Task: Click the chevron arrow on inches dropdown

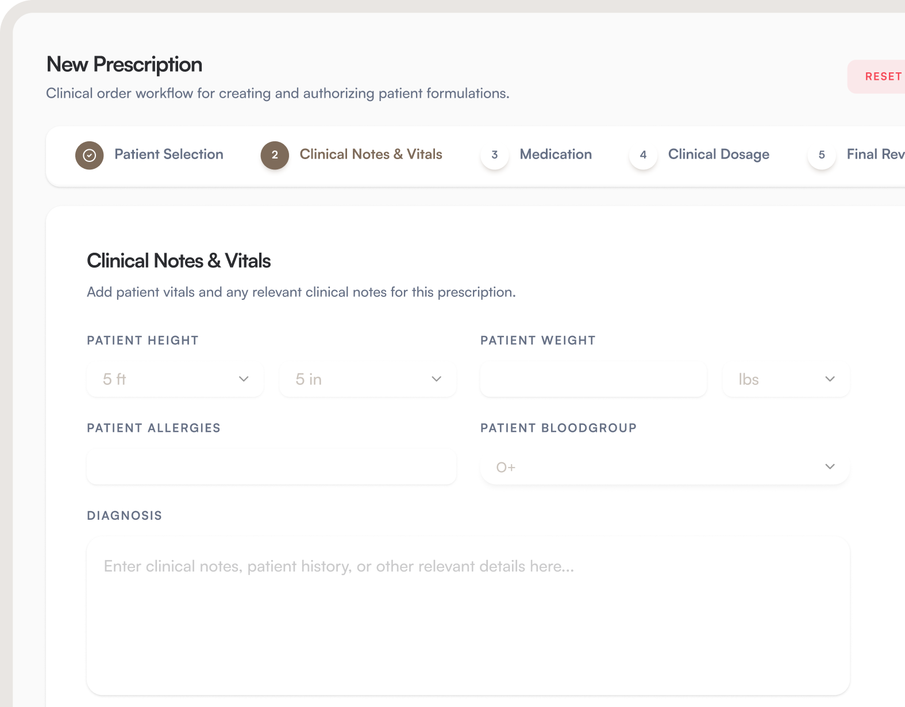Action: pyautogui.click(x=437, y=379)
